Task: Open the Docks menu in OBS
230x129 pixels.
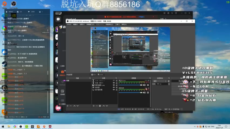Action: coord(90,24)
